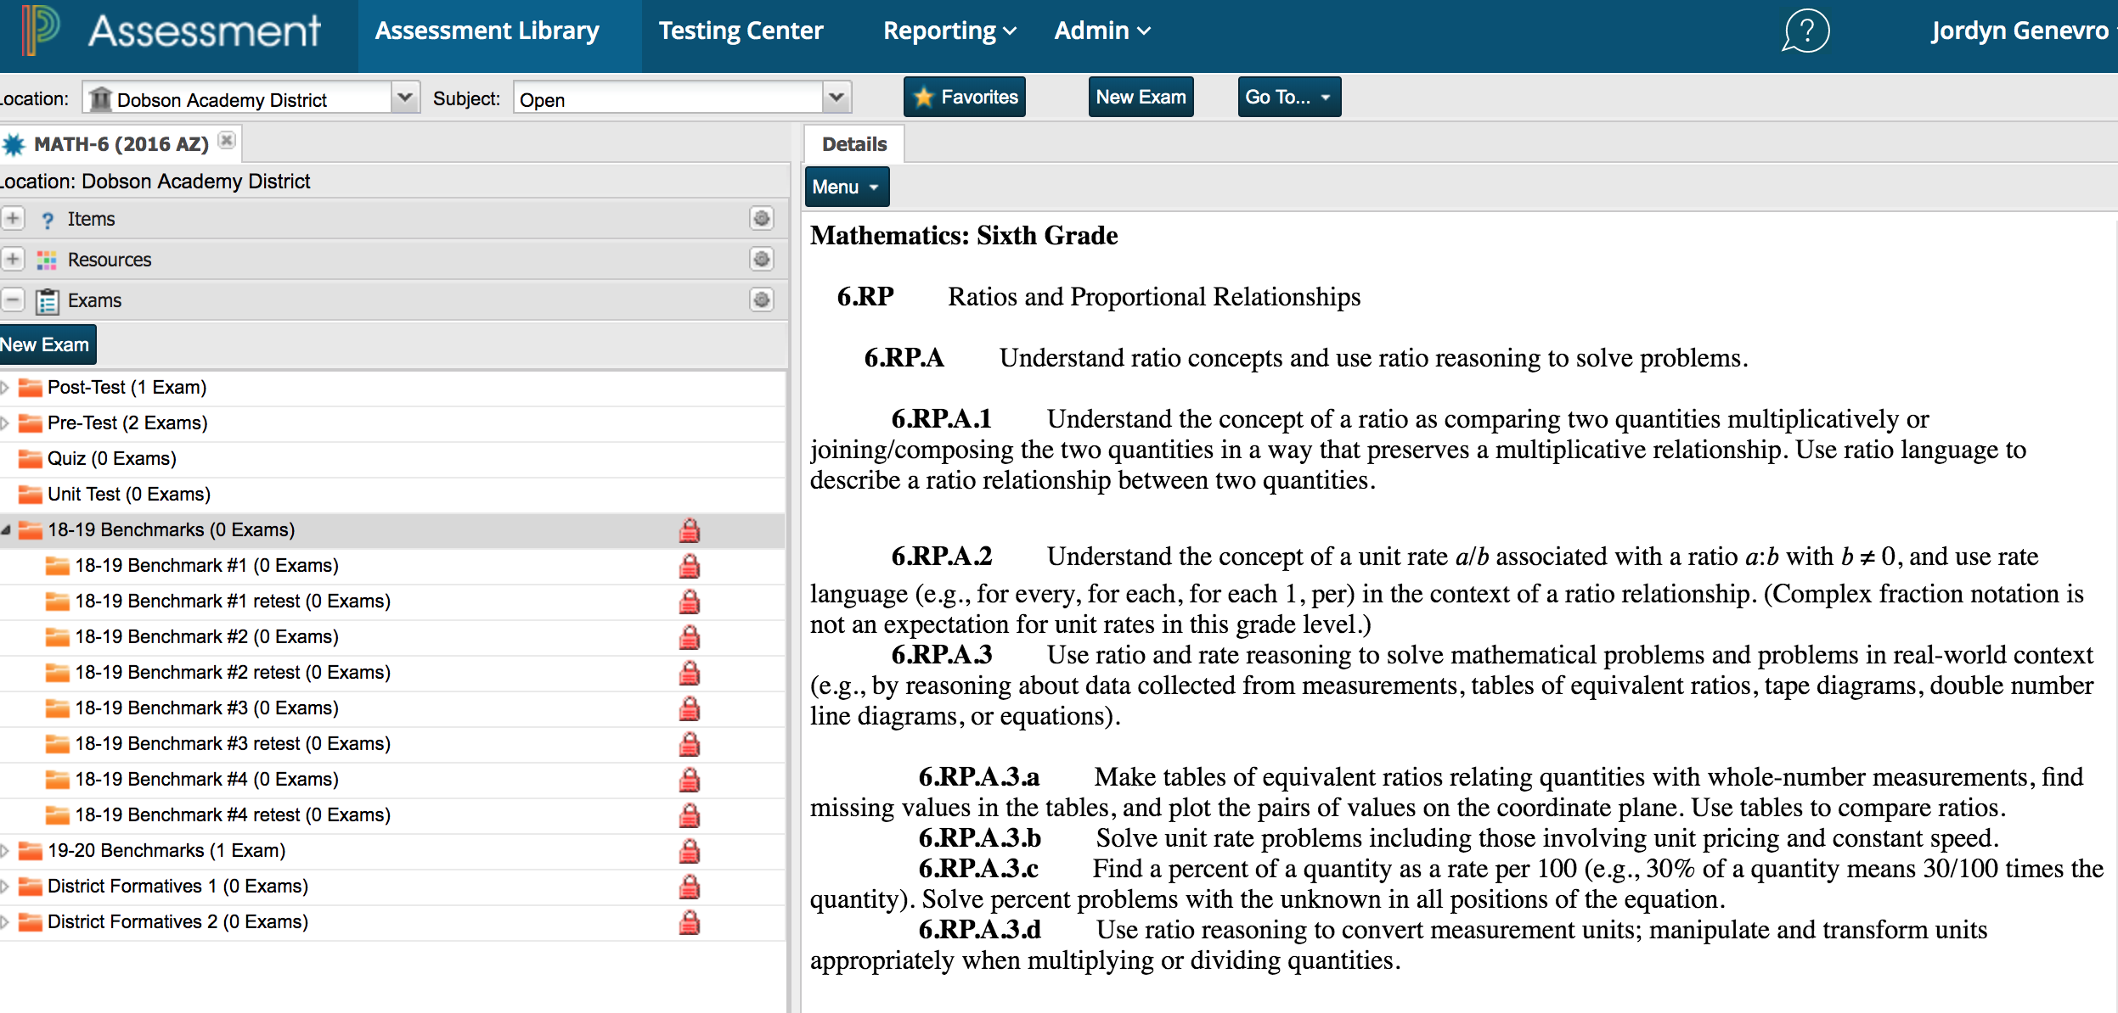Viewport: 2118px width, 1013px height.
Task: Click the Exams clipboard icon
Action: pyautogui.click(x=47, y=301)
